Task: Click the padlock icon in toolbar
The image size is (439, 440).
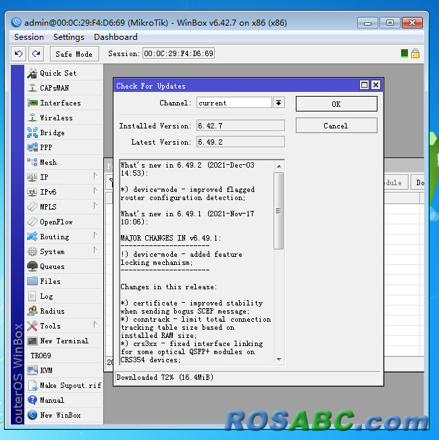Action: [415, 53]
